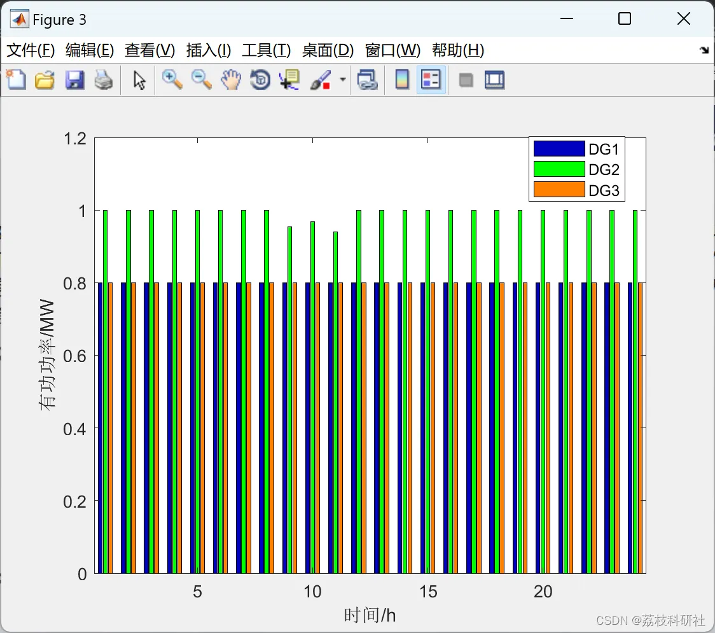The height and width of the screenshot is (633, 715).
Task: Toggle the Insert Colorbar button
Action: 402,80
